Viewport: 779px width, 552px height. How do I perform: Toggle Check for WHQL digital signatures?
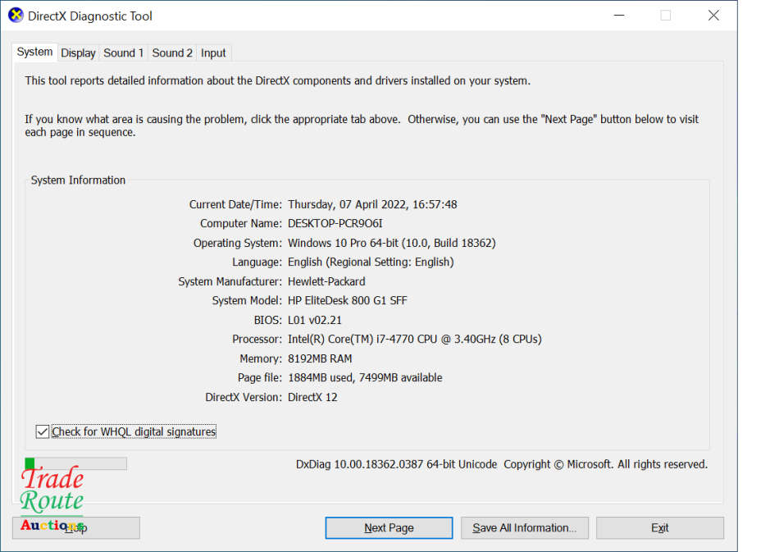[43, 431]
